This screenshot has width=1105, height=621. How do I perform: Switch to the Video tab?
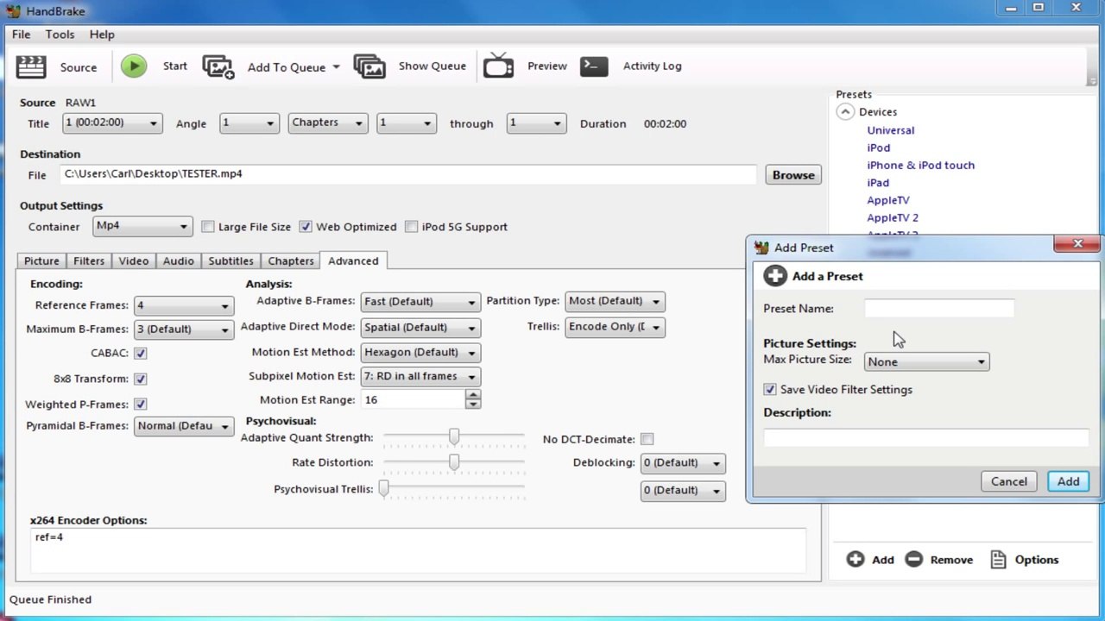[134, 260]
